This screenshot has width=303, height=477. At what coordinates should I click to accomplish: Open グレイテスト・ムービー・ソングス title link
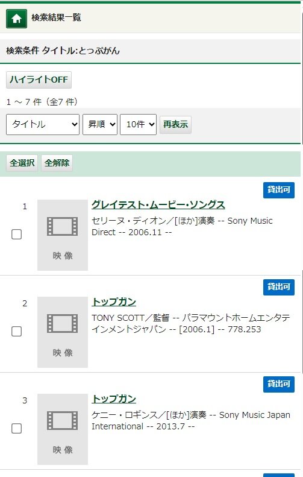coord(158,205)
